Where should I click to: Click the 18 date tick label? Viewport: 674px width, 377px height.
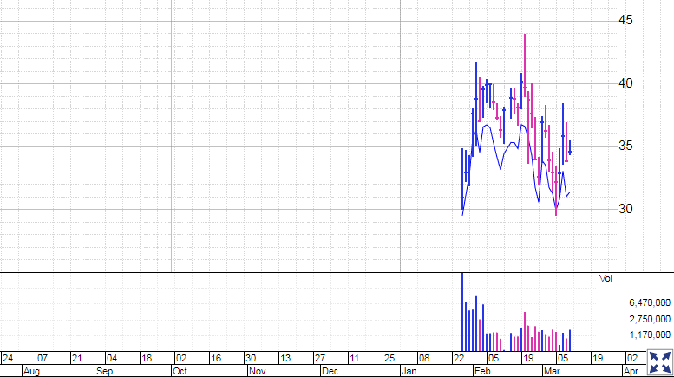coord(147,358)
